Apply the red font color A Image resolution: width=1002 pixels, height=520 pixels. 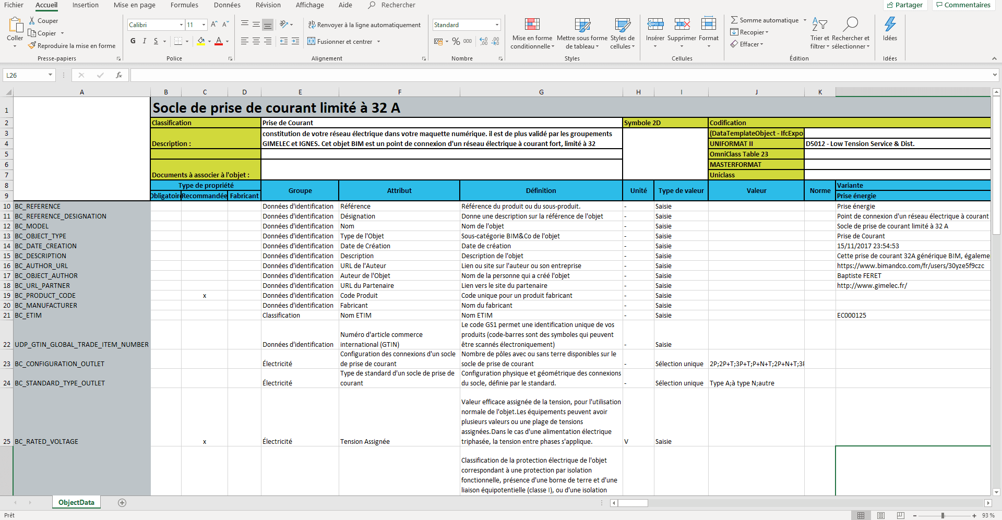click(x=219, y=41)
